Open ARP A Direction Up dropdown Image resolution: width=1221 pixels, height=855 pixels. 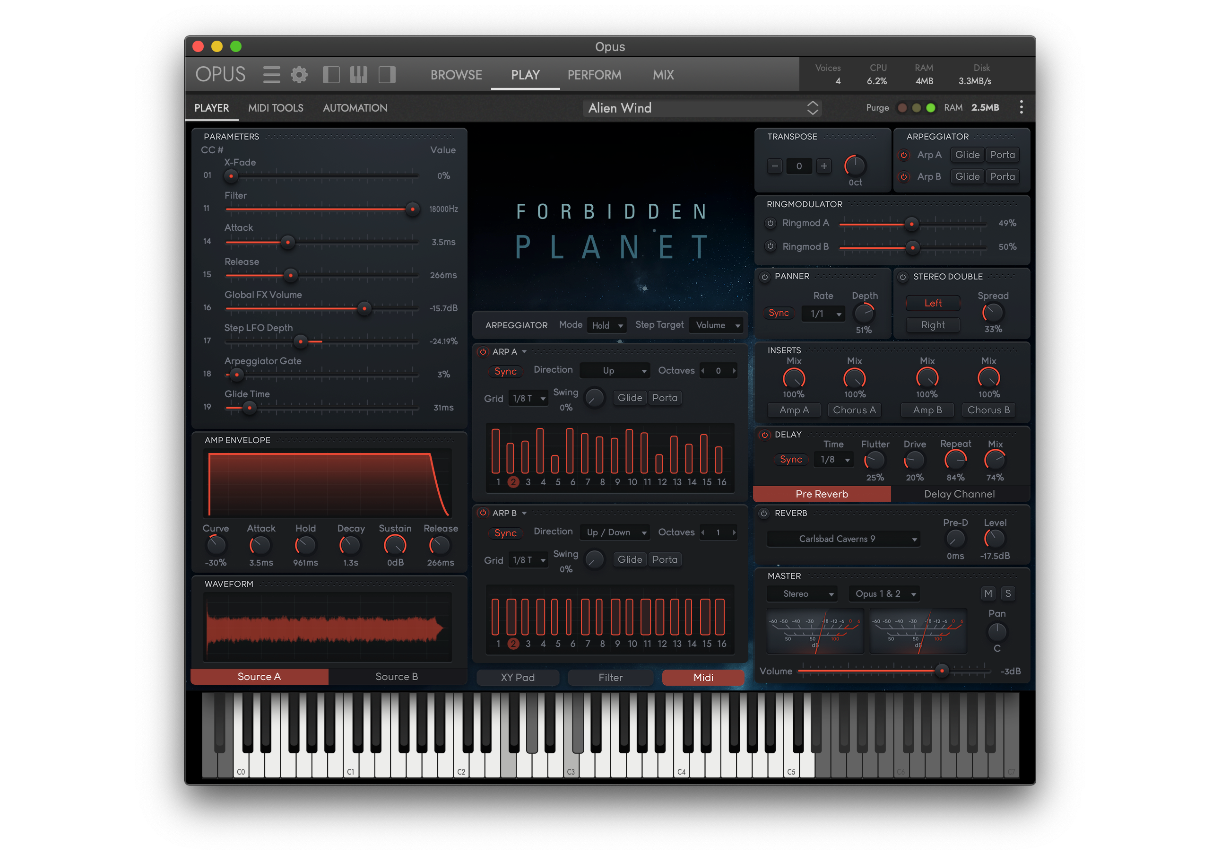(614, 371)
